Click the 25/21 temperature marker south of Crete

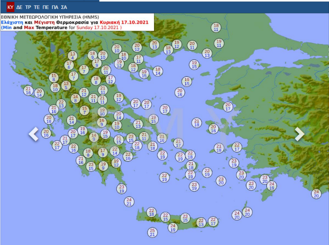(152, 232)
